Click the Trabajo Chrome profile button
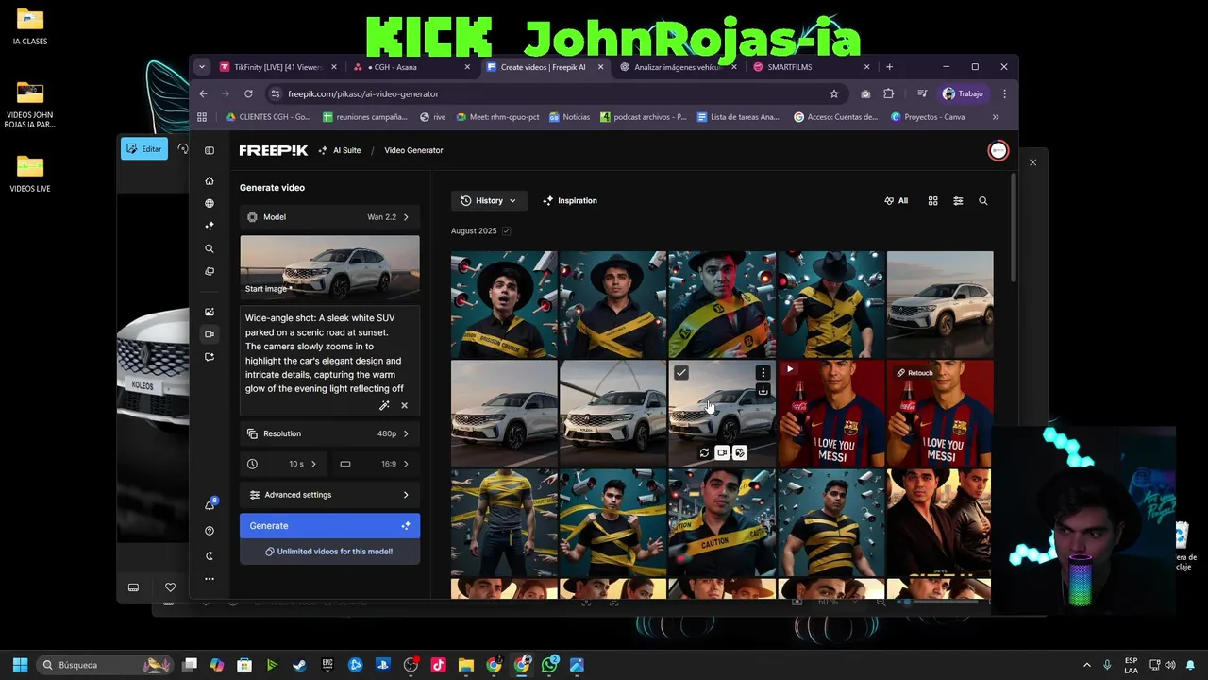The height and width of the screenshot is (680, 1208). pyautogui.click(x=963, y=93)
